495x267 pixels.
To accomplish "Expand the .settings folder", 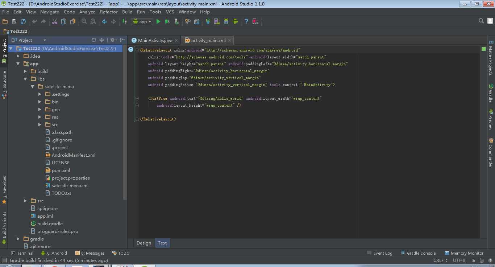I will click(40, 94).
